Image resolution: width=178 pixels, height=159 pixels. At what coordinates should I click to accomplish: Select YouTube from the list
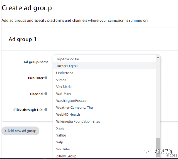click(105, 149)
